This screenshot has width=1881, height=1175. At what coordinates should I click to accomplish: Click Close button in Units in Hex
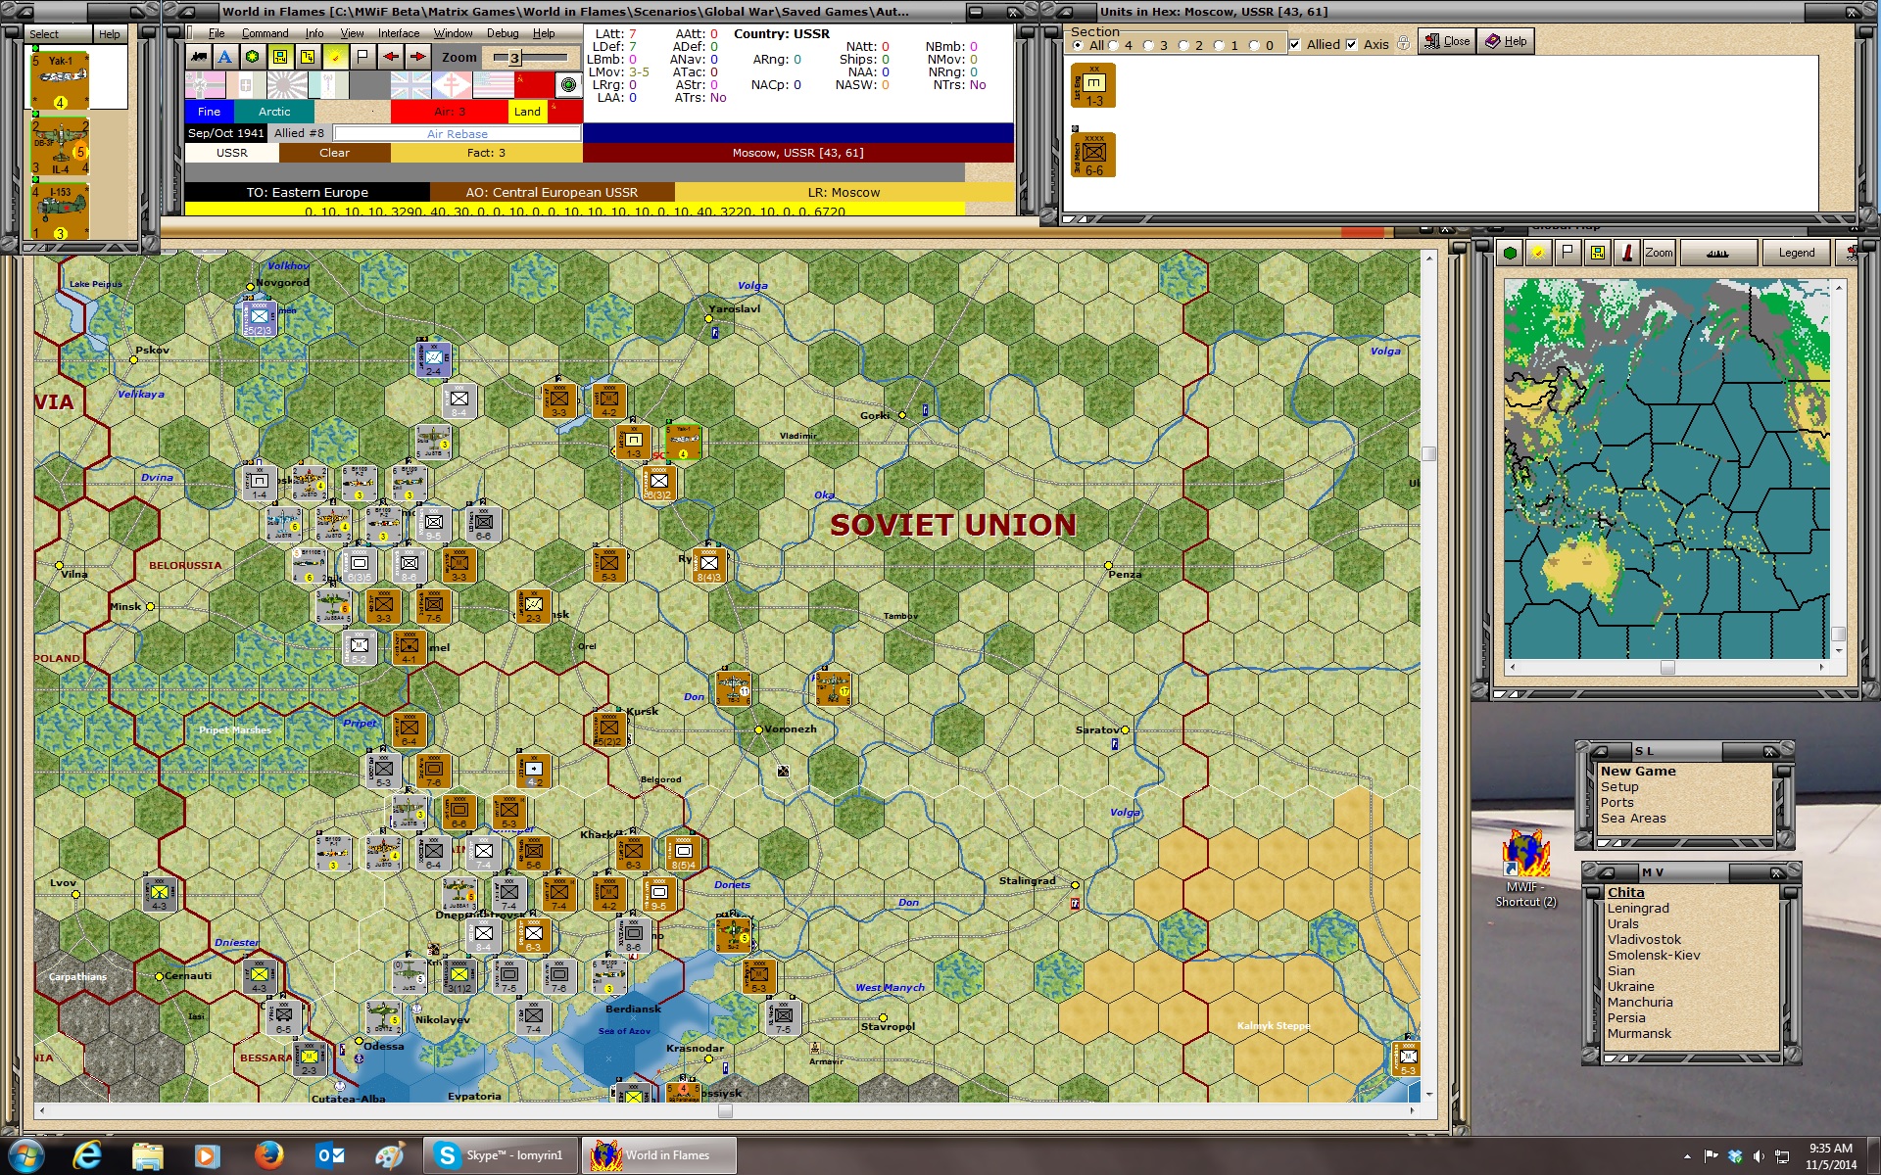click(x=1447, y=41)
